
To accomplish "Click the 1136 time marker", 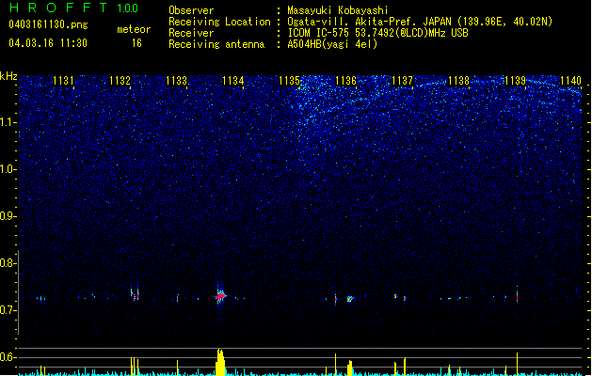I will [x=345, y=80].
